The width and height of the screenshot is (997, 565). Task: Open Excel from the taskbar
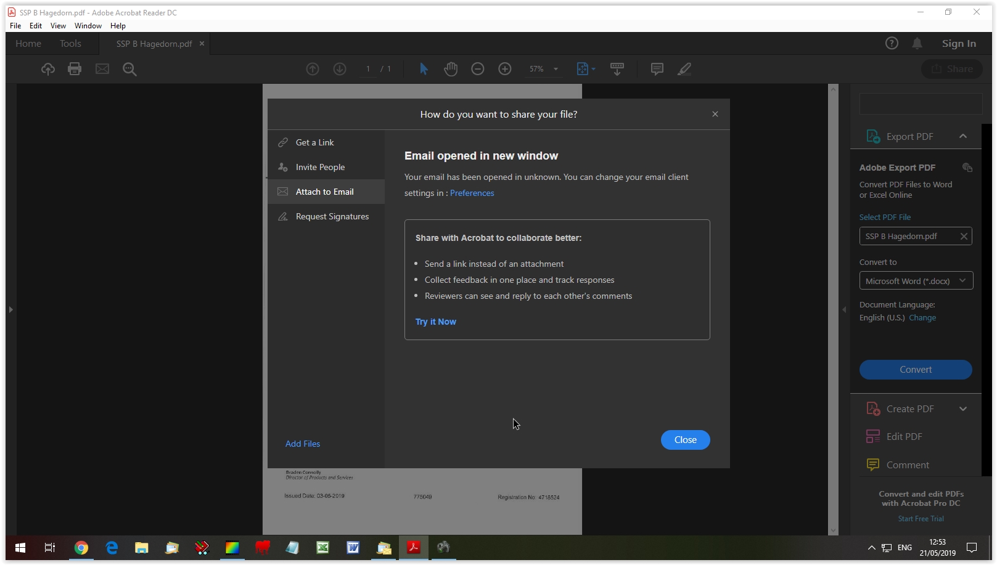[x=323, y=547]
